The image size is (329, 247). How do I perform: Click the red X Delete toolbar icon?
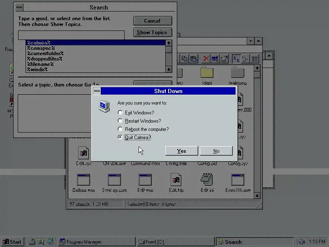206,59
